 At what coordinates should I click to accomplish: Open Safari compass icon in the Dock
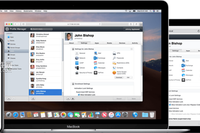click(x=16, y=115)
